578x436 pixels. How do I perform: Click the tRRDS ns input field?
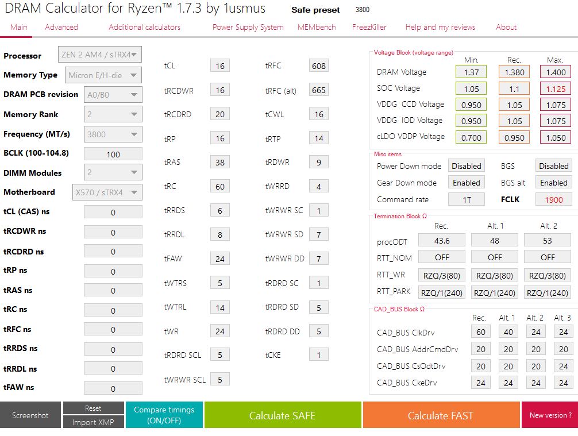click(x=113, y=349)
